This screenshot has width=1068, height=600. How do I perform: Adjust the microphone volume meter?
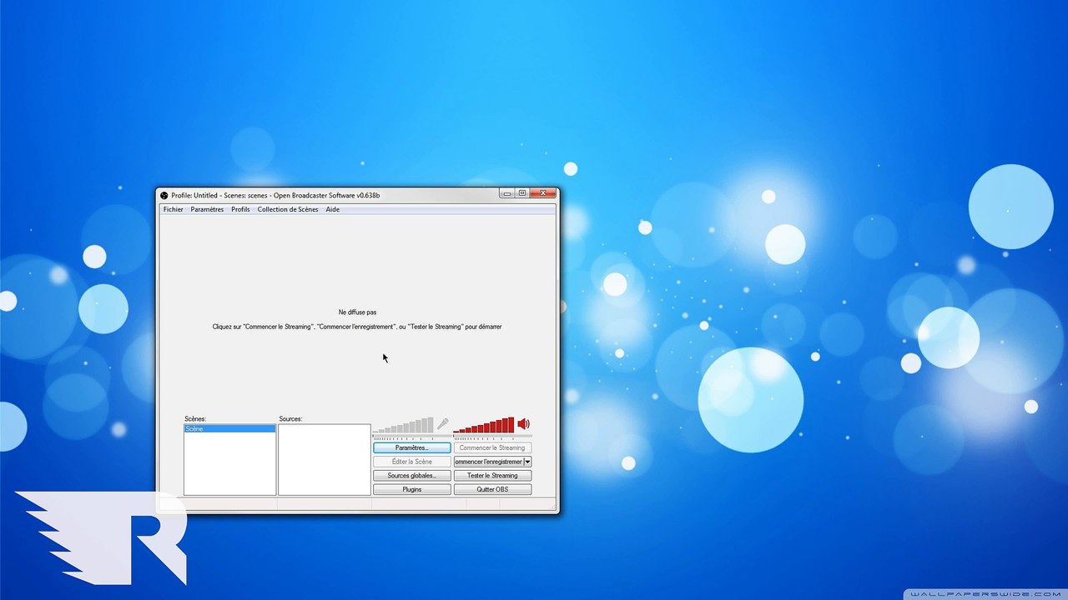[403, 425]
